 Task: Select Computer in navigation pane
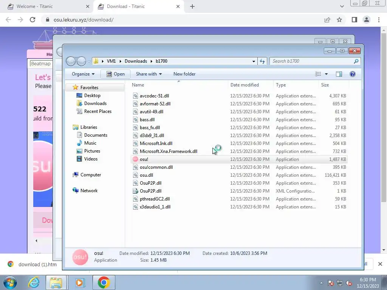pyautogui.click(x=91, y=175)
